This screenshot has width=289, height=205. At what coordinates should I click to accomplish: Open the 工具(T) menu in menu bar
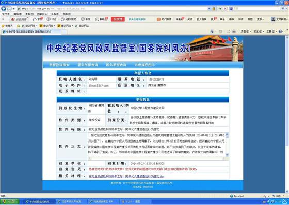(x=55, y=14)
